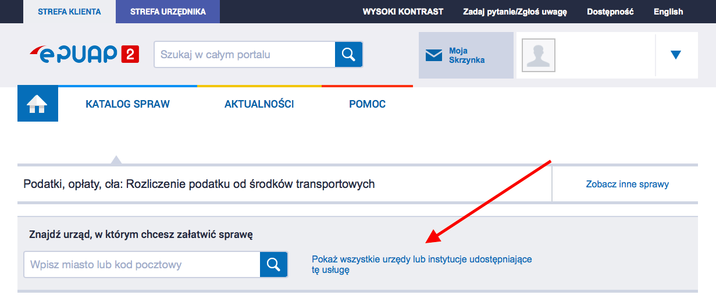This screenshot has height=302, width=716.
Task: Open the Dostępność page
Action: tap(610, 12)
